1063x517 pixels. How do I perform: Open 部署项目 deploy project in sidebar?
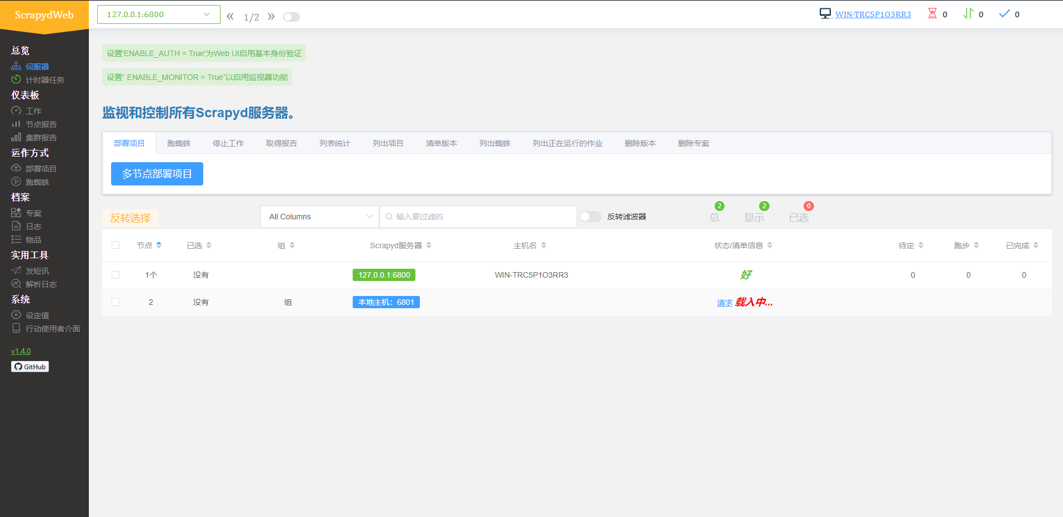tap(34, 169)
